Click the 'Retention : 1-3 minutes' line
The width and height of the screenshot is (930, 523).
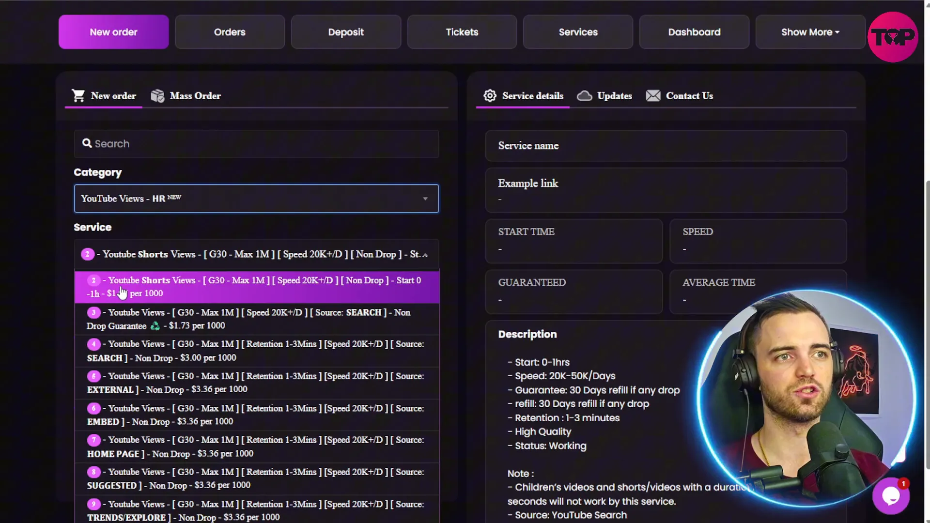563,418
